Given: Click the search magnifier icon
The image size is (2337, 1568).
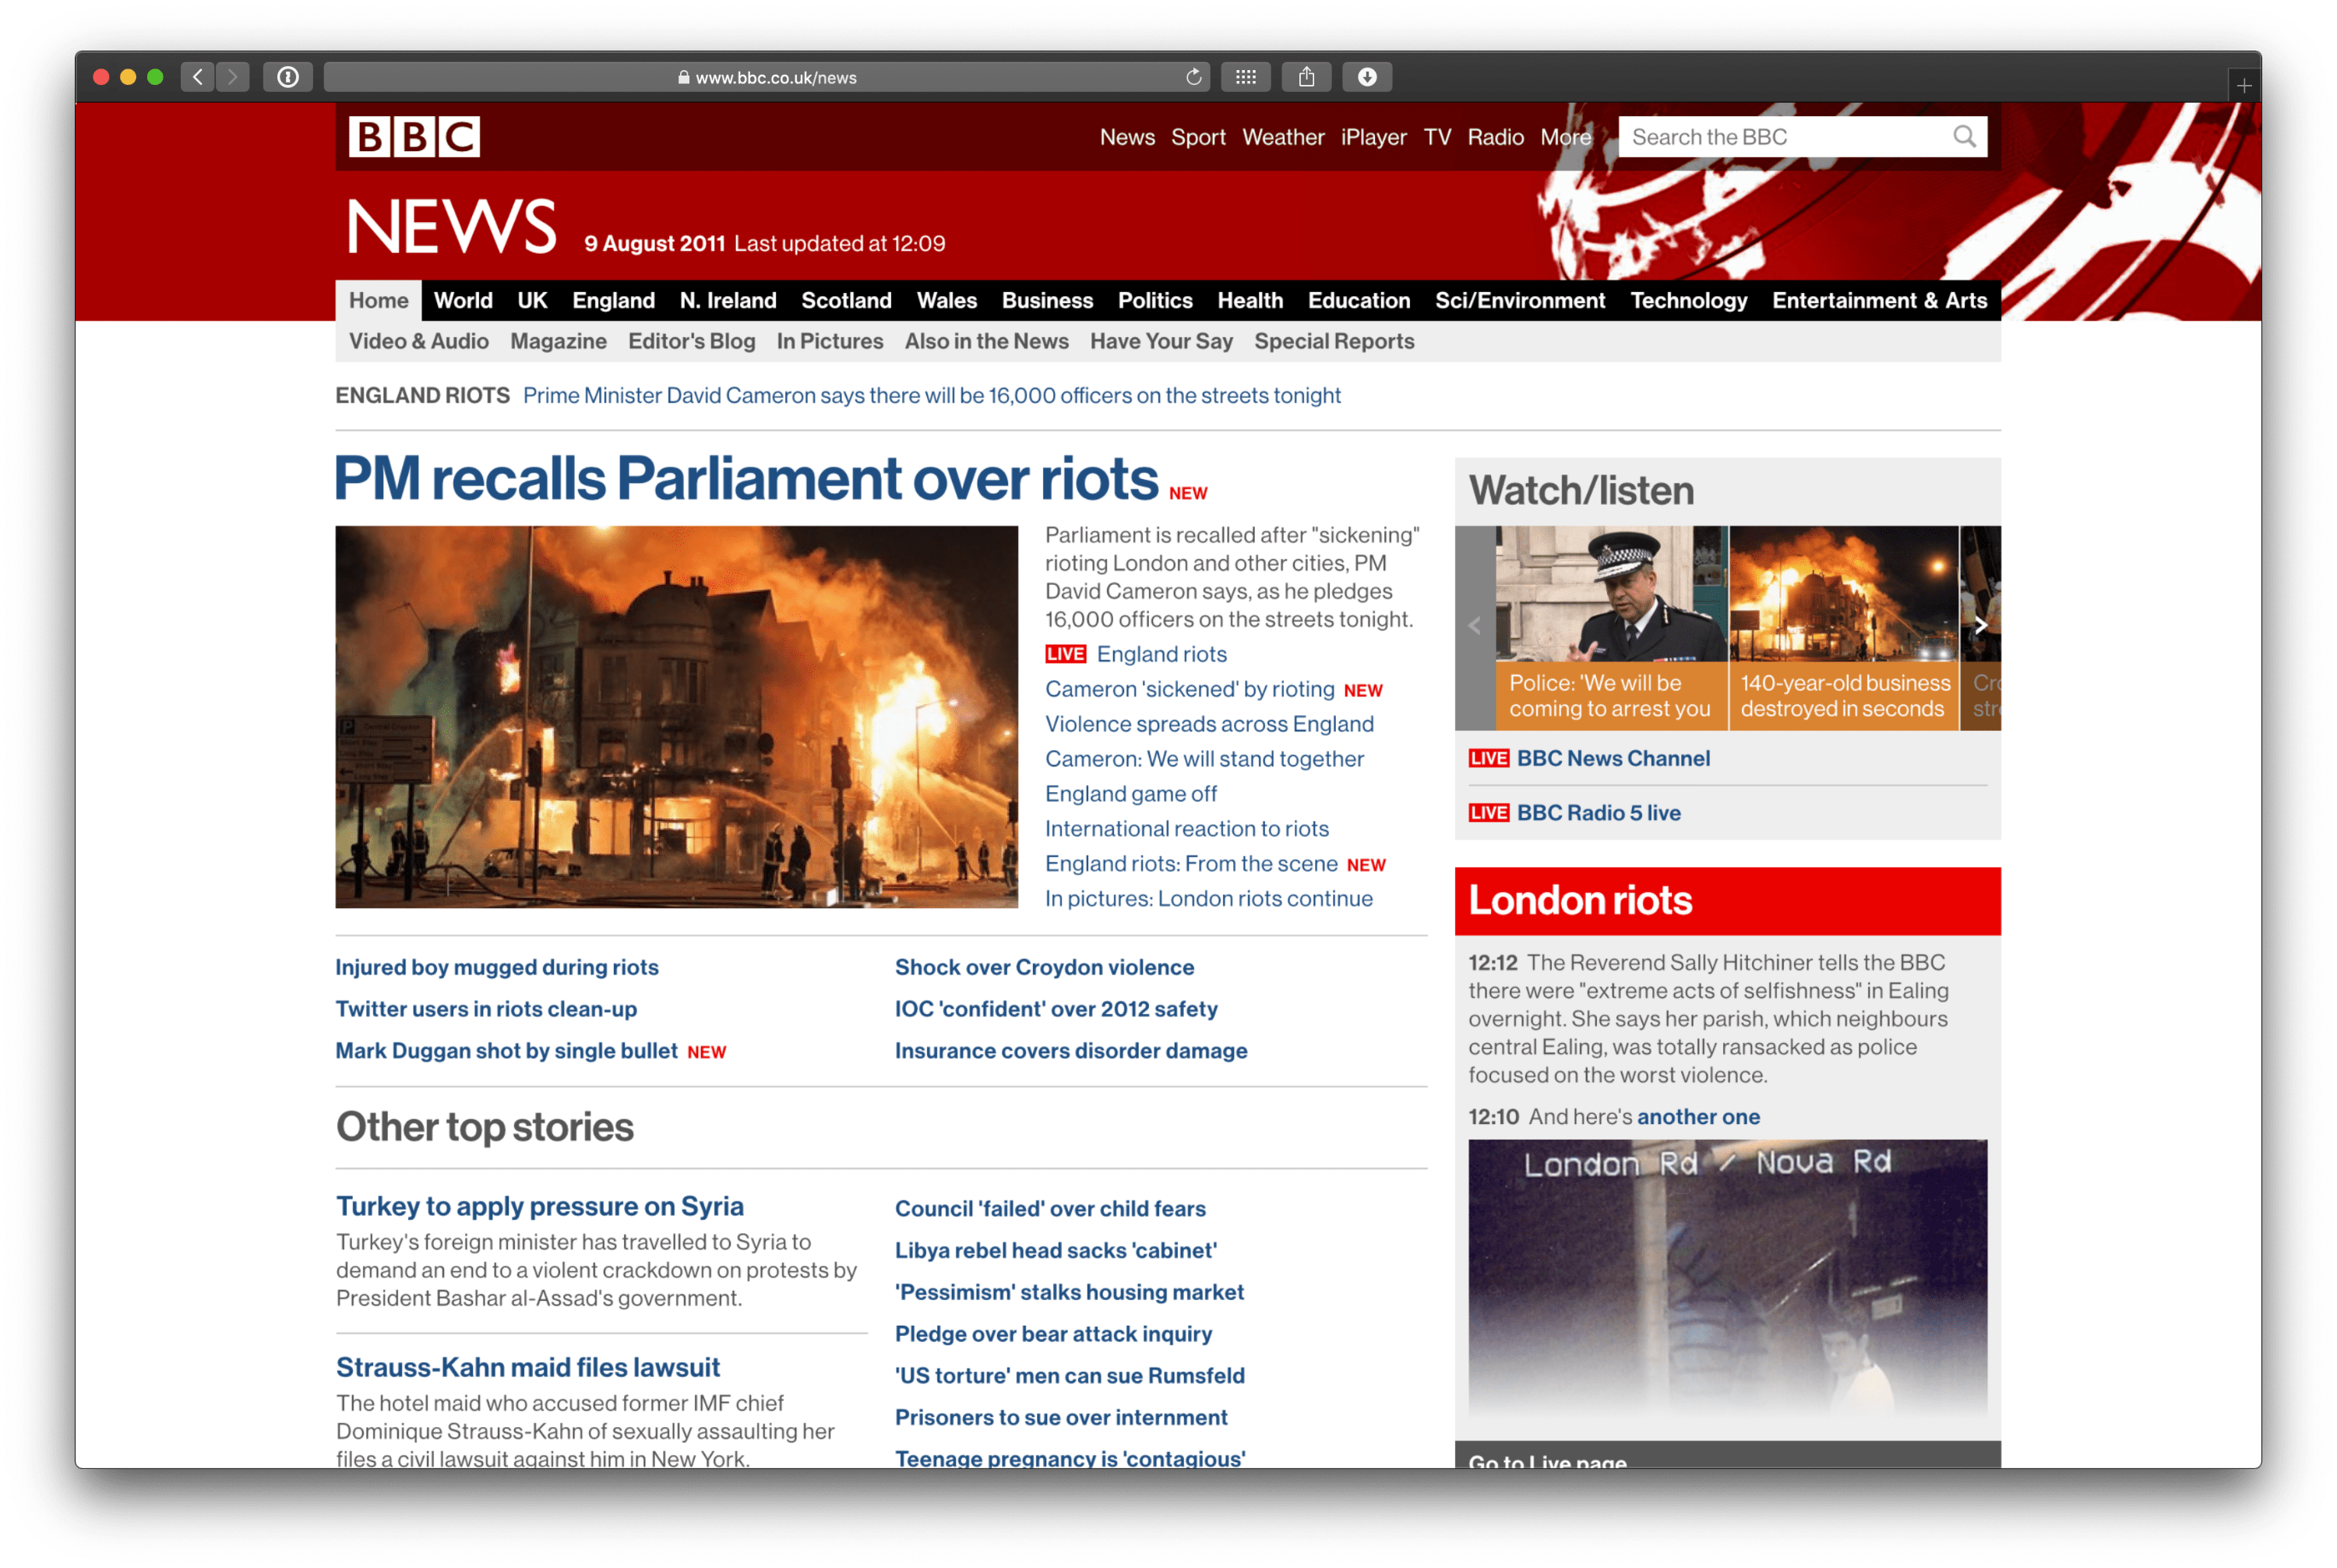Looking at the screenshot, I should click(1964, 136).
